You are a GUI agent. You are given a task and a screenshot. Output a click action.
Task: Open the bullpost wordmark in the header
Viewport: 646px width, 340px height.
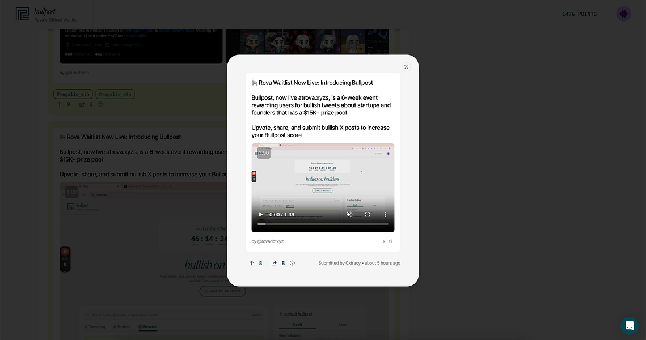click(x=44, y=11)
